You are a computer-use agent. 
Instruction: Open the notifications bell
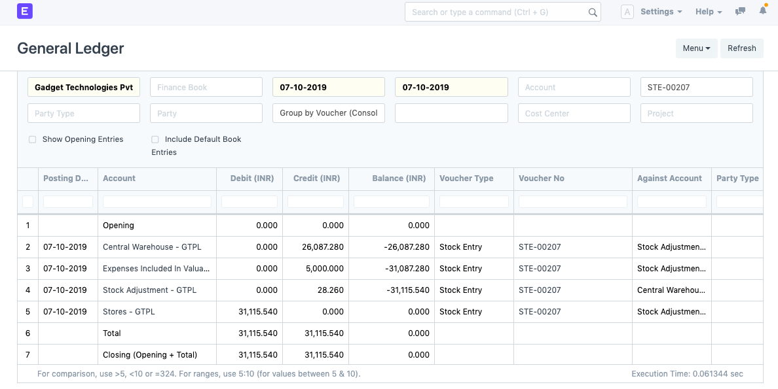click(x=762, y=11)
